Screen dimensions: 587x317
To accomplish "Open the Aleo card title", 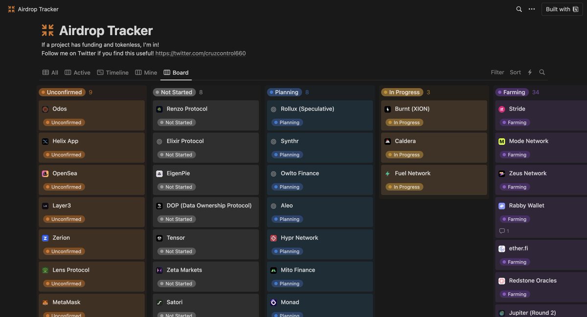I will 287,205.
